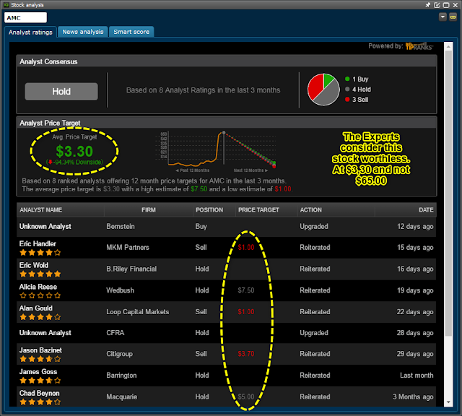Click the $5.00 Macquarie price target

(246, 396)
